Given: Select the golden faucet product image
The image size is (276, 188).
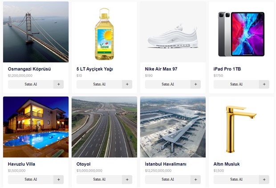Looking at the screenshot, I should coord(241,127).
